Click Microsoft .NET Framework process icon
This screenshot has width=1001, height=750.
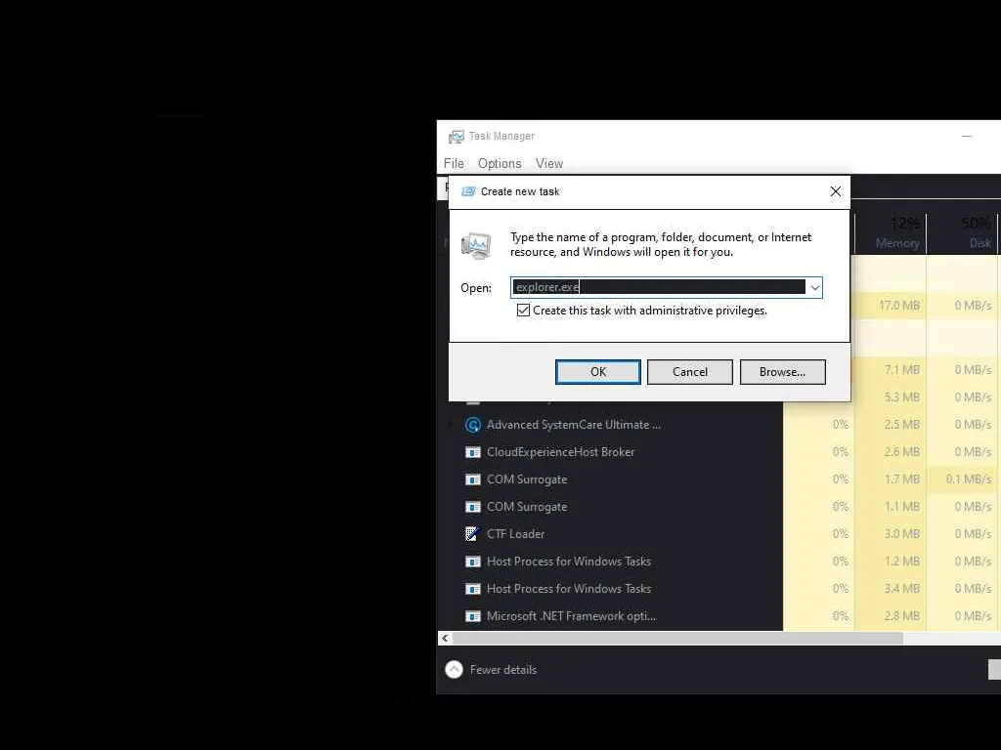[x=472, y=617]
